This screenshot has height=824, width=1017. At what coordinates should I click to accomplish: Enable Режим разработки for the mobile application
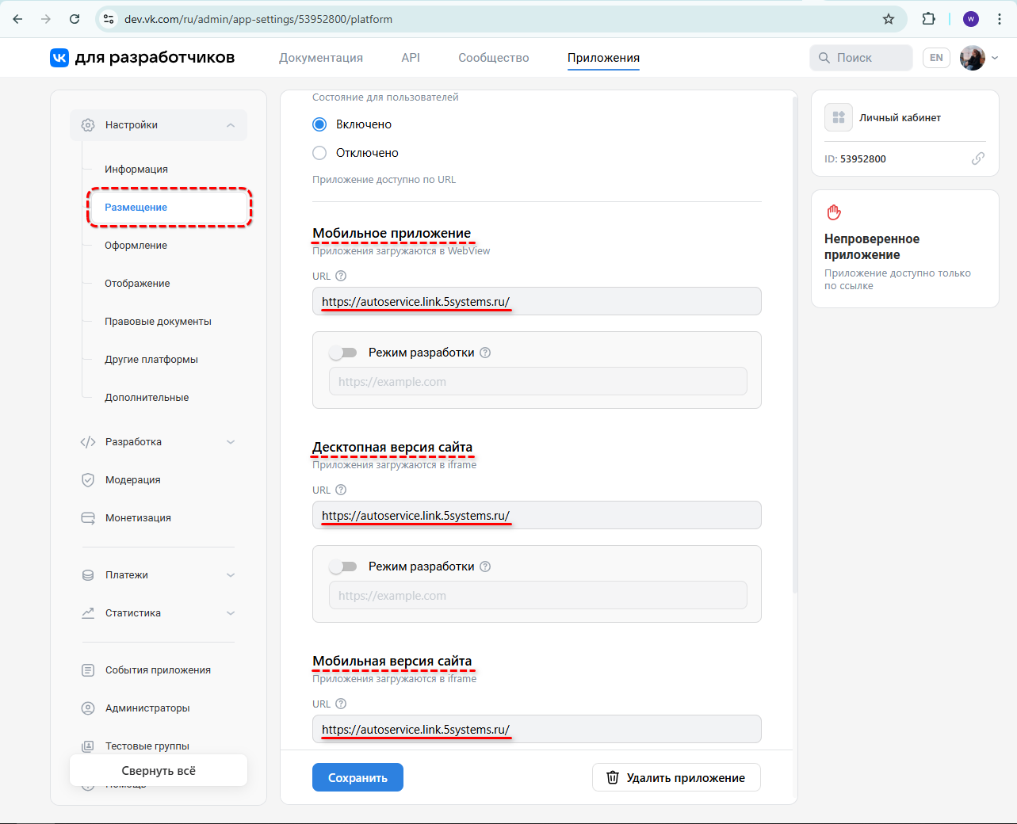[343, 352]
